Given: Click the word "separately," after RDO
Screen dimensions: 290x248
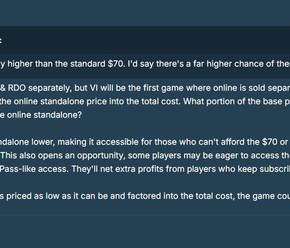Looking at the screenshot, I should (50, 88).
